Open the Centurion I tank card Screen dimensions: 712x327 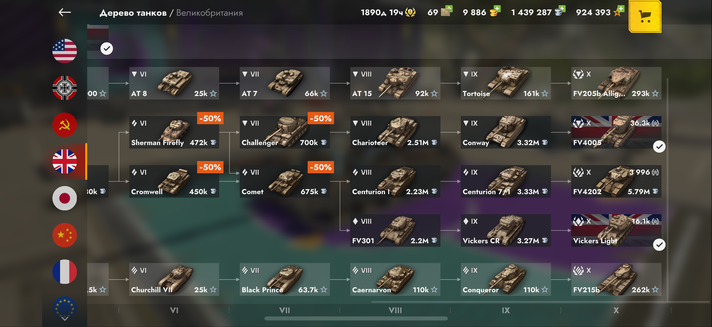395,181
